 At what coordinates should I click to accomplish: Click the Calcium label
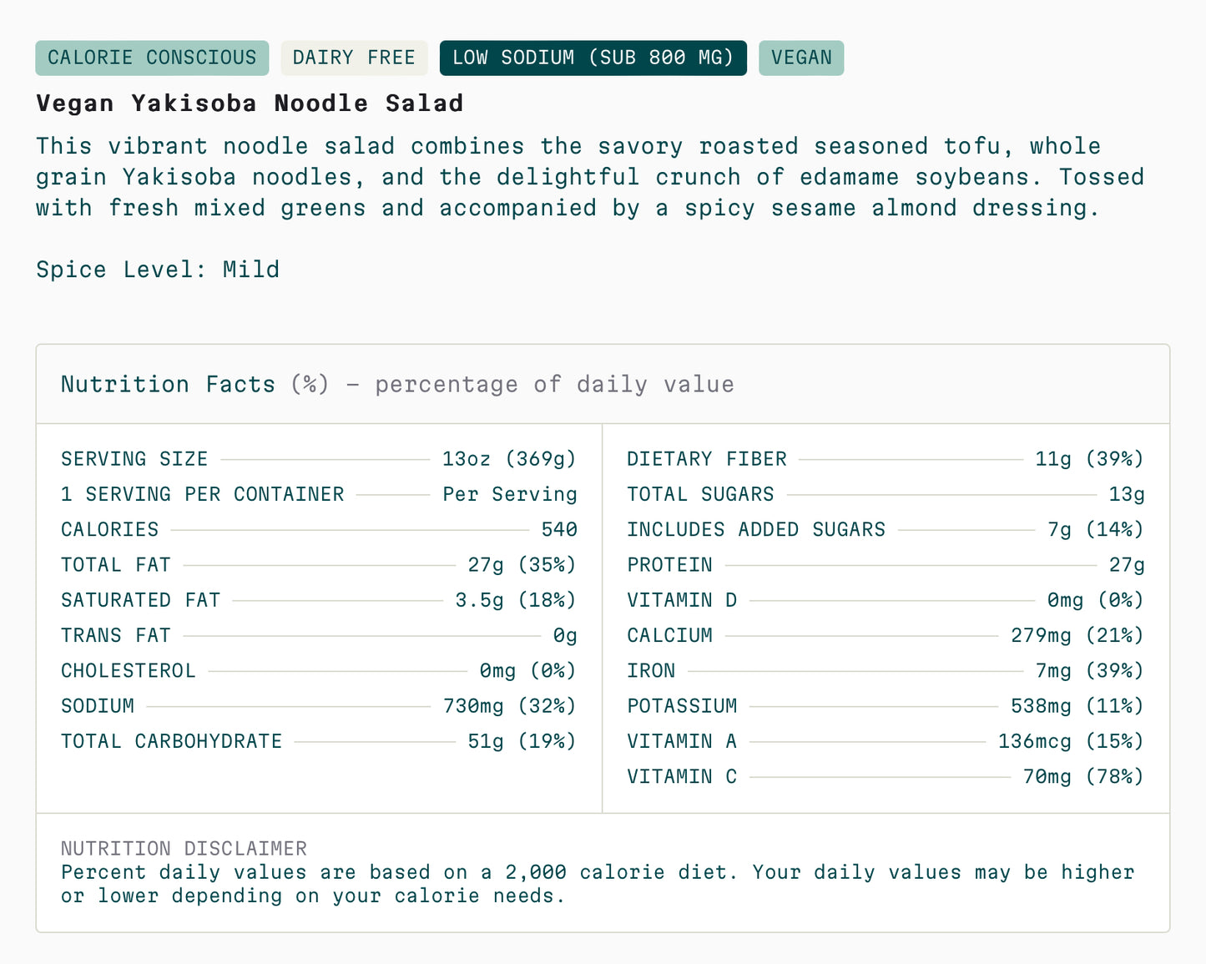[x=669, y=635]
